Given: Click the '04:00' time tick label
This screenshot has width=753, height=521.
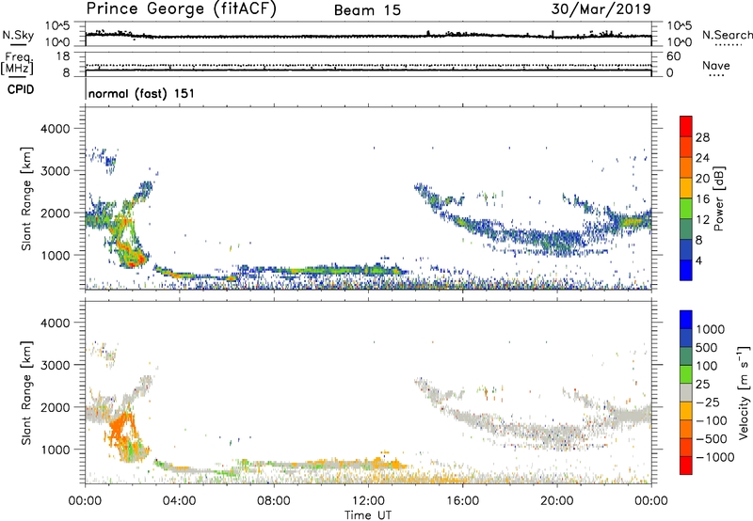Looking at the screenshot, I should coord(179,501).
